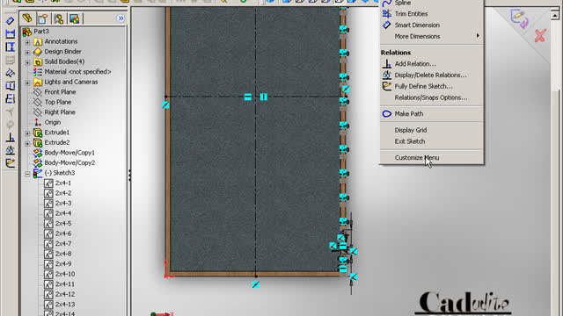Open the PropertyManager tab
Screen dimensions: 563x316
coord(43,18)
